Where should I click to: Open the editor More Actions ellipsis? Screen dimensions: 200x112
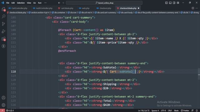(197, 8)
